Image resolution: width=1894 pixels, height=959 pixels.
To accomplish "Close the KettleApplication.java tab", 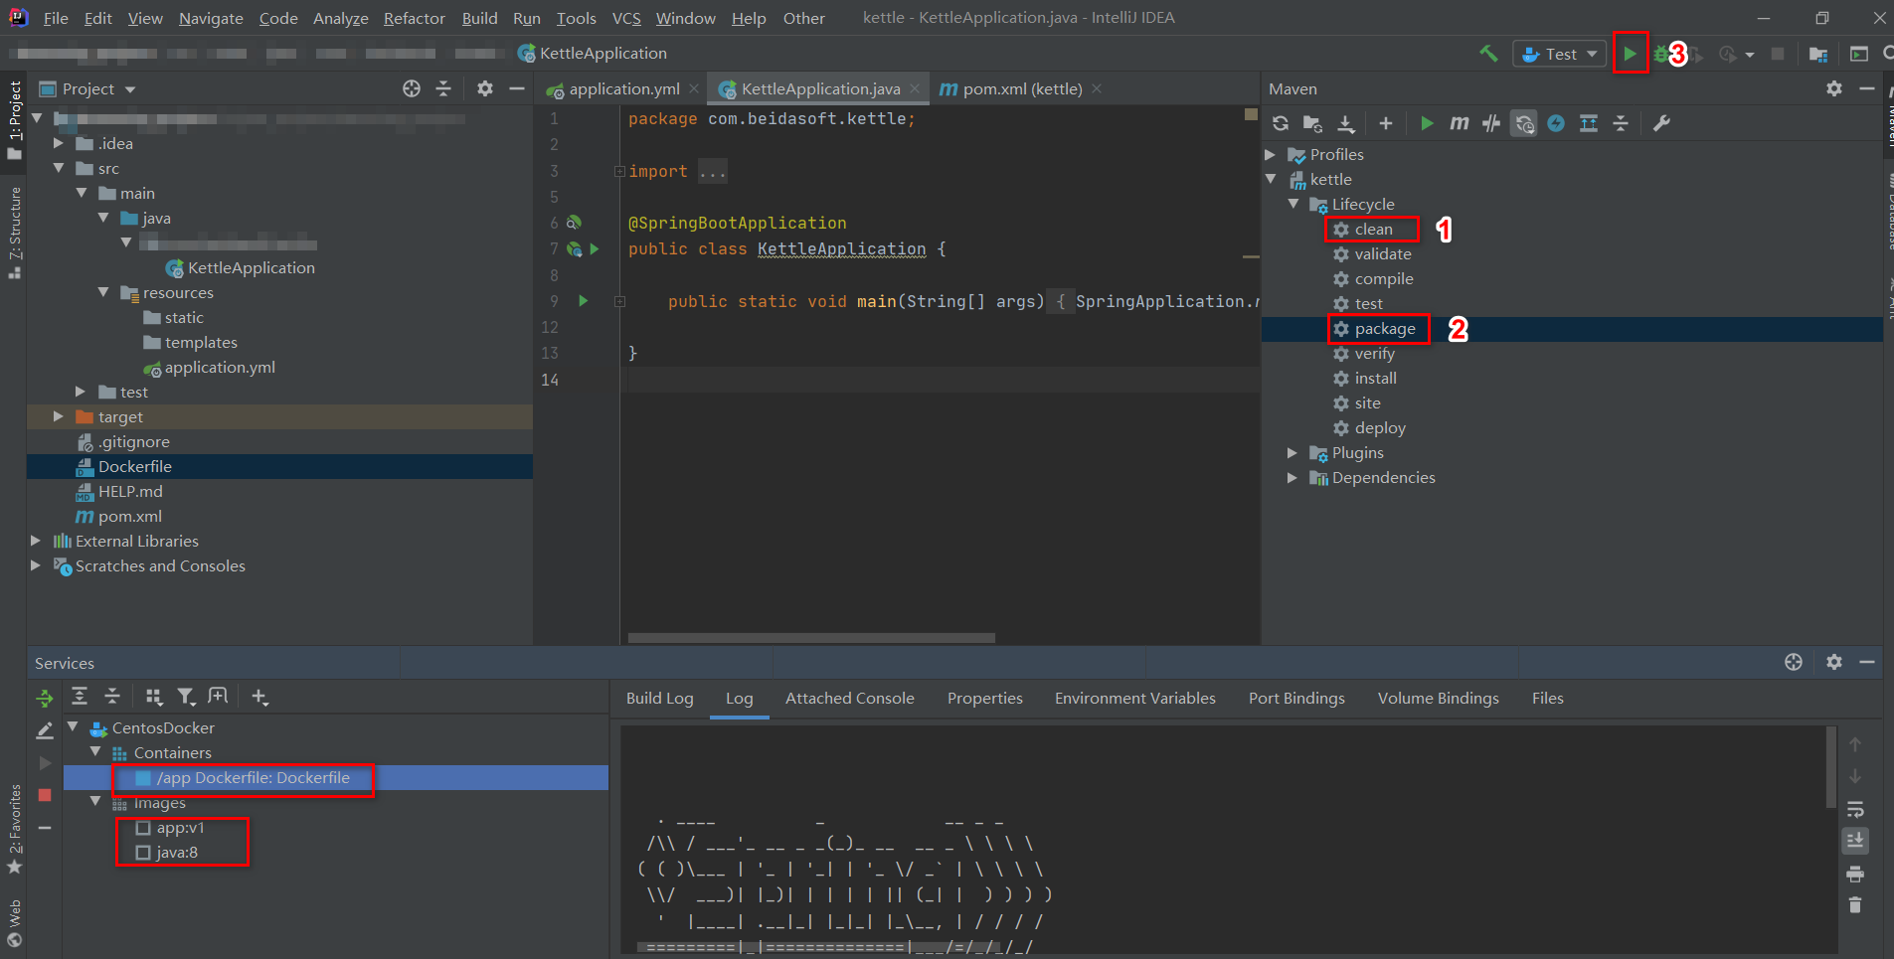I will tap(914, 88).
